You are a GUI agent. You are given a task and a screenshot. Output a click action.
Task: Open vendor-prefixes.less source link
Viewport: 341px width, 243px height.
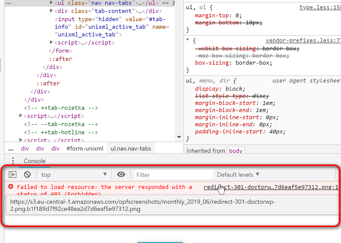pos(303,40)
